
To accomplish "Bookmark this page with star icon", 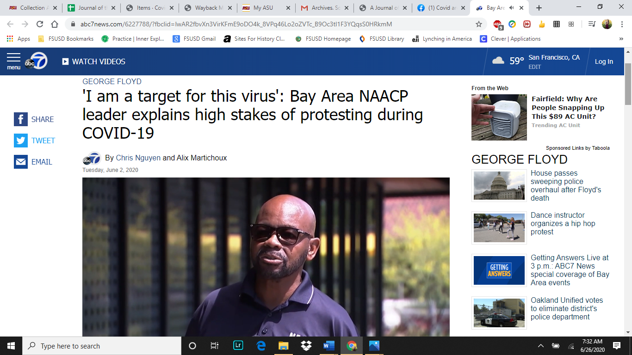I will (x=479, y=24).
